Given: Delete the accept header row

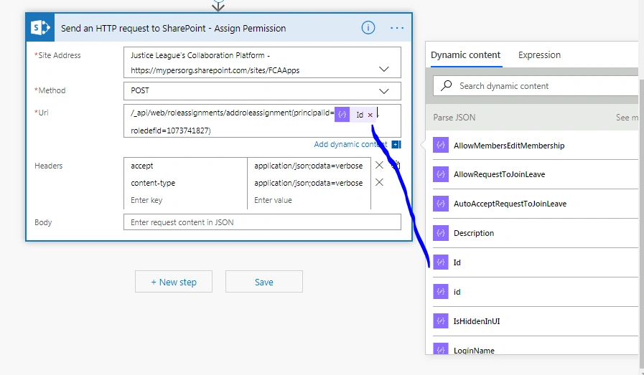Looking at the screenshot, I should pyautogui.click(x=379, y=165).
